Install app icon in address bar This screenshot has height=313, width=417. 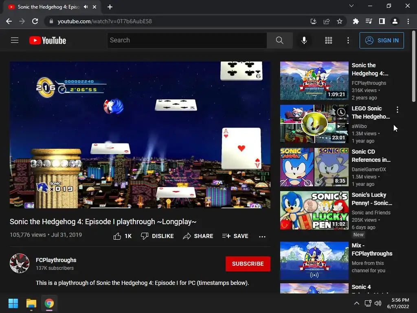click(x=313, y=21)
